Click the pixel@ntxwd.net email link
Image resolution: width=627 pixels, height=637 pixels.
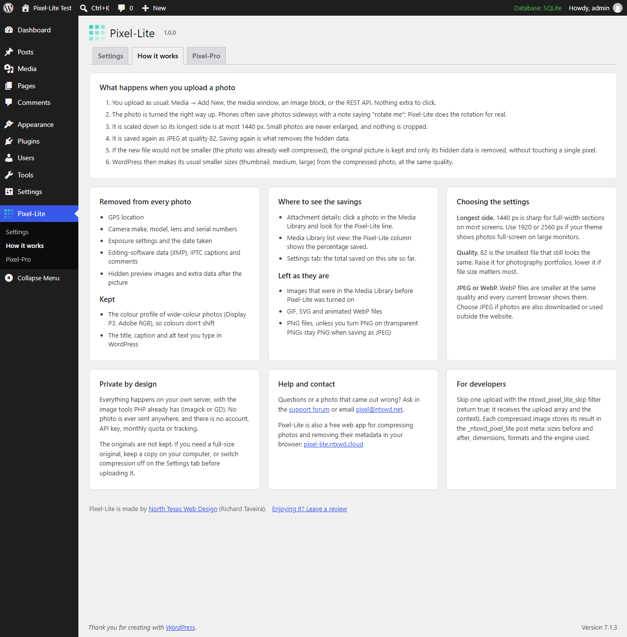tap(379, 410)
